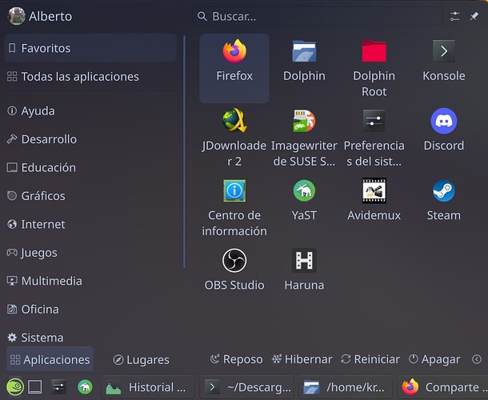Image resolution: width=488 pixels, height=400 pixels.
Task: Pin the application launcher open
Action: [x=474, y=16]
